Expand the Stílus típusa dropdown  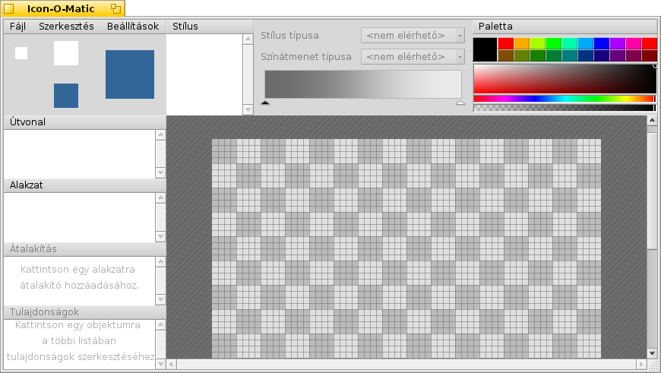[x=413, y=36]
